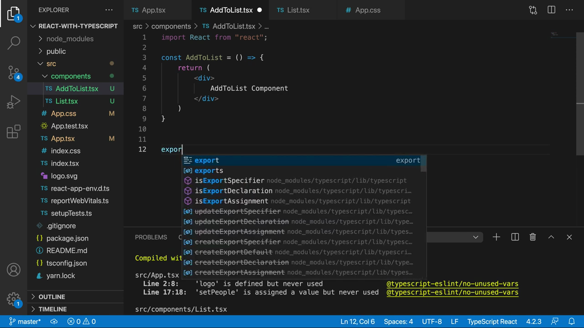Screen dimensions: 584x328
Task: Open errors and warnings count in status bar
Action: click(82, 322)
